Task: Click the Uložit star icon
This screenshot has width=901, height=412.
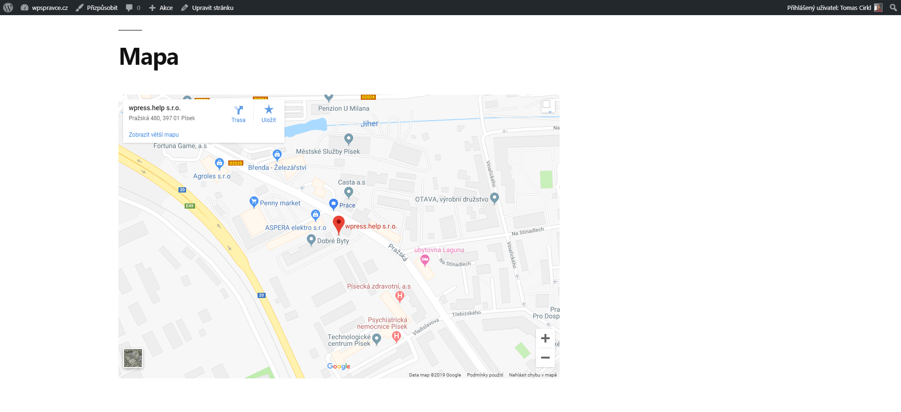Action: coord(269,110)
